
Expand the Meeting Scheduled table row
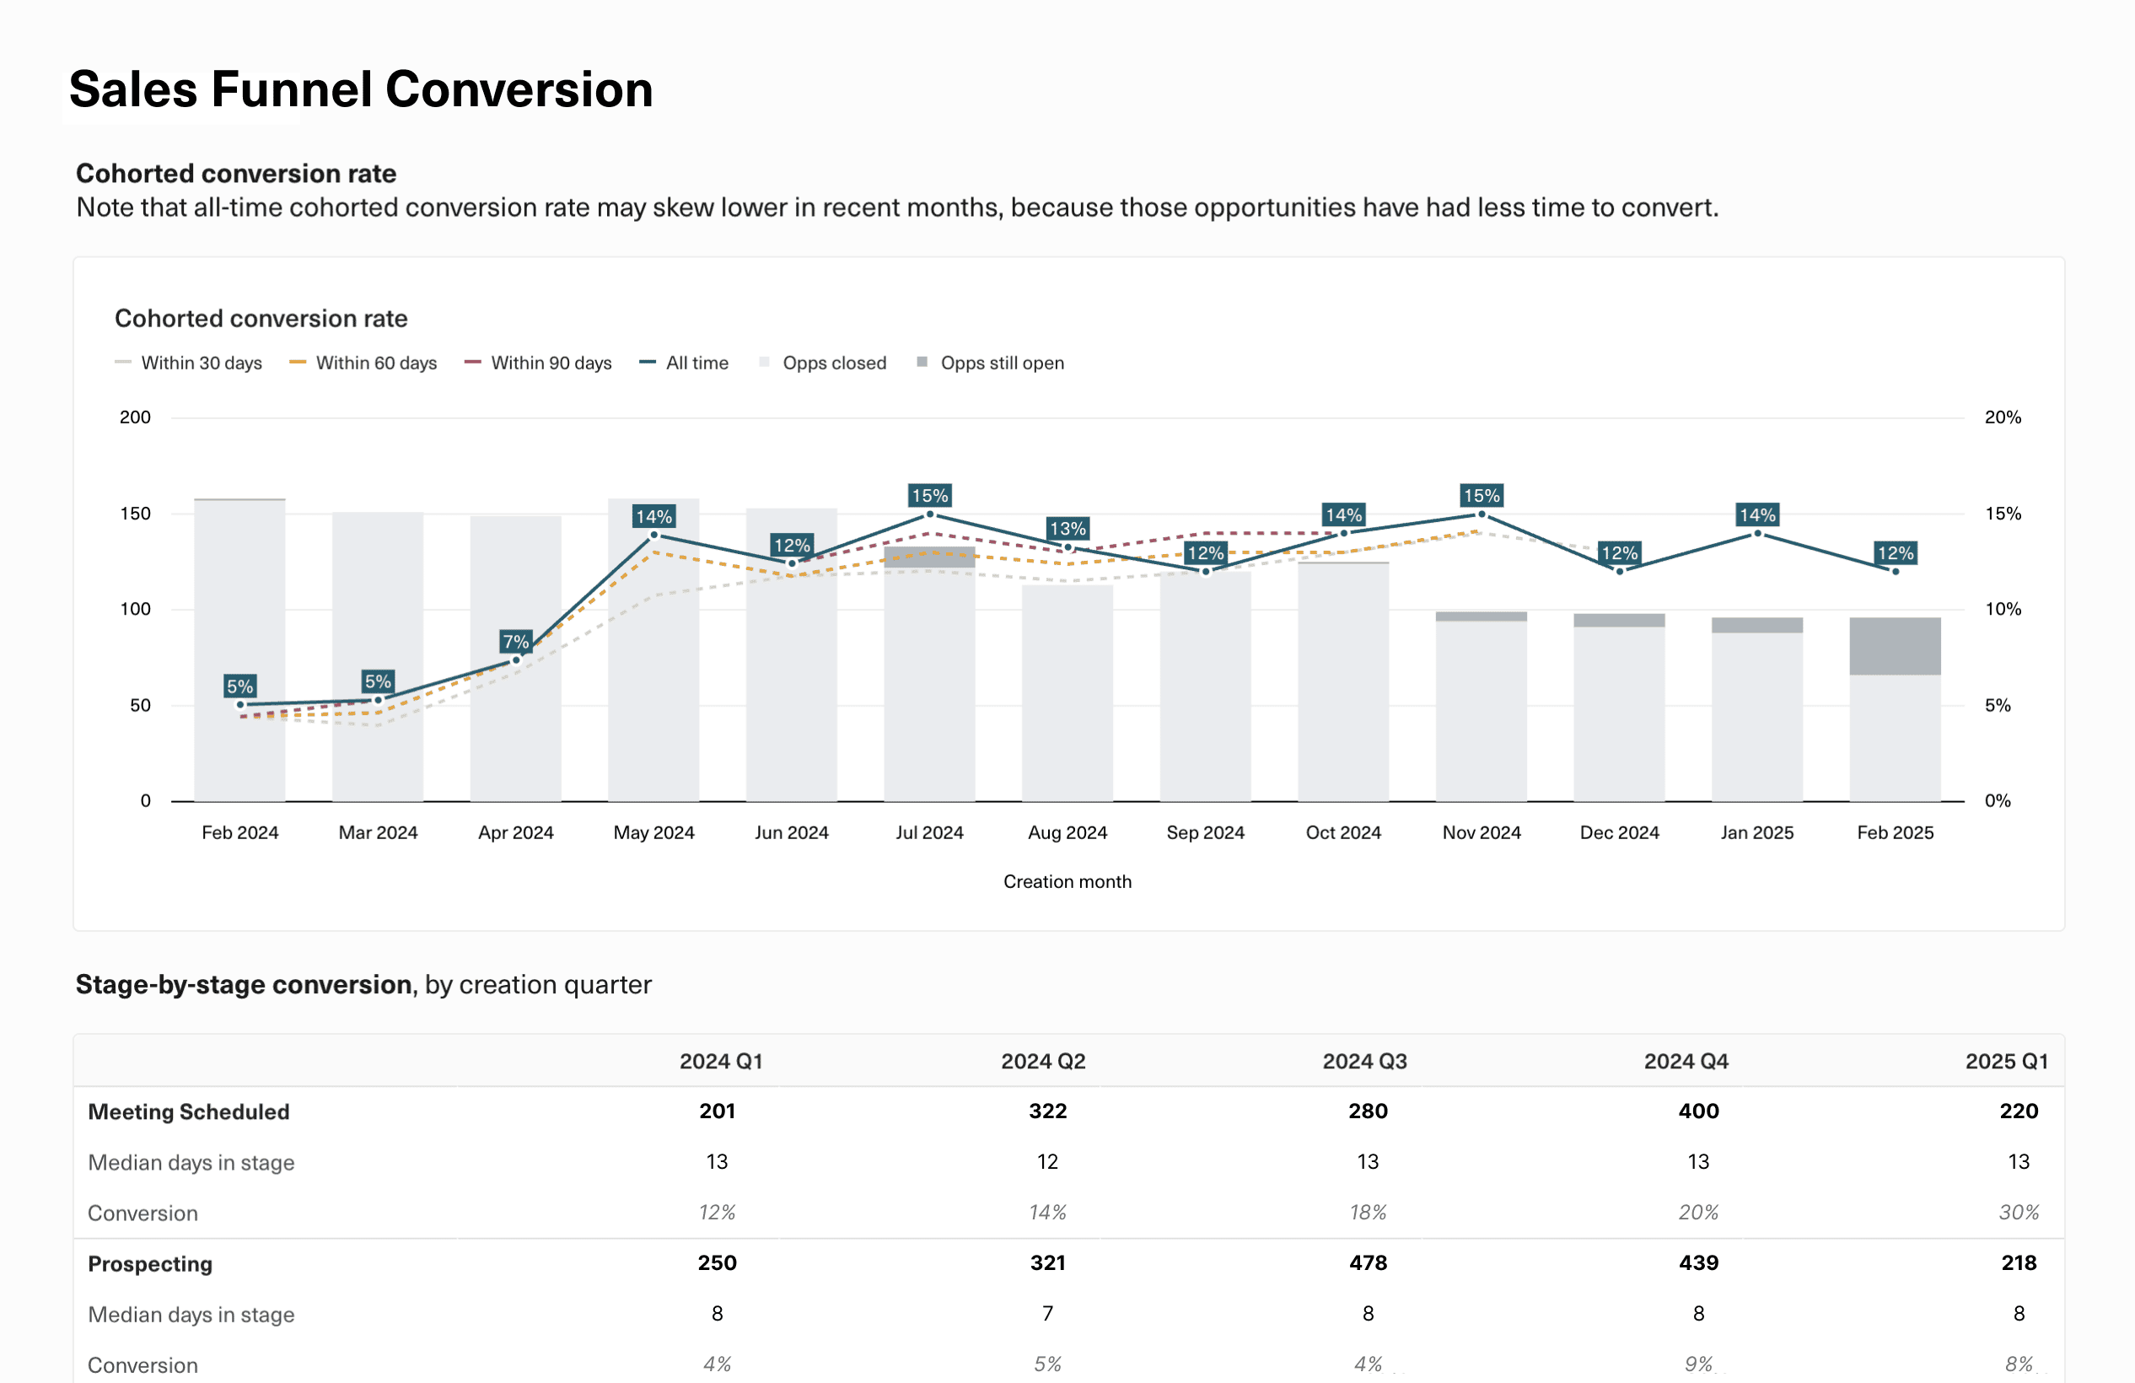[x=187, y=1111]
